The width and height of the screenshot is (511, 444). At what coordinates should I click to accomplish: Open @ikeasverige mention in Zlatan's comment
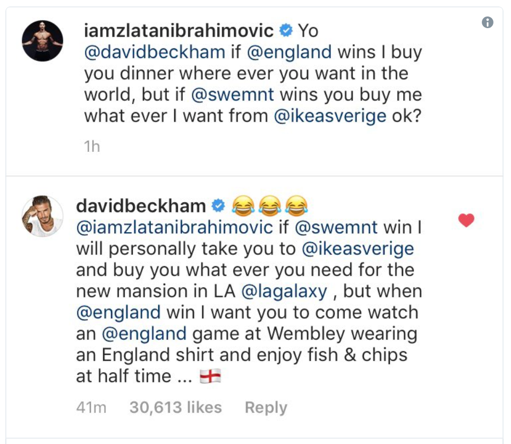point(329,116)
